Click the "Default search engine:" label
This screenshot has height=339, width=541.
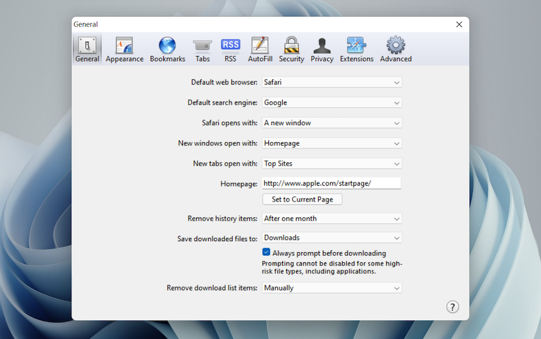click(x=222, y=103)
